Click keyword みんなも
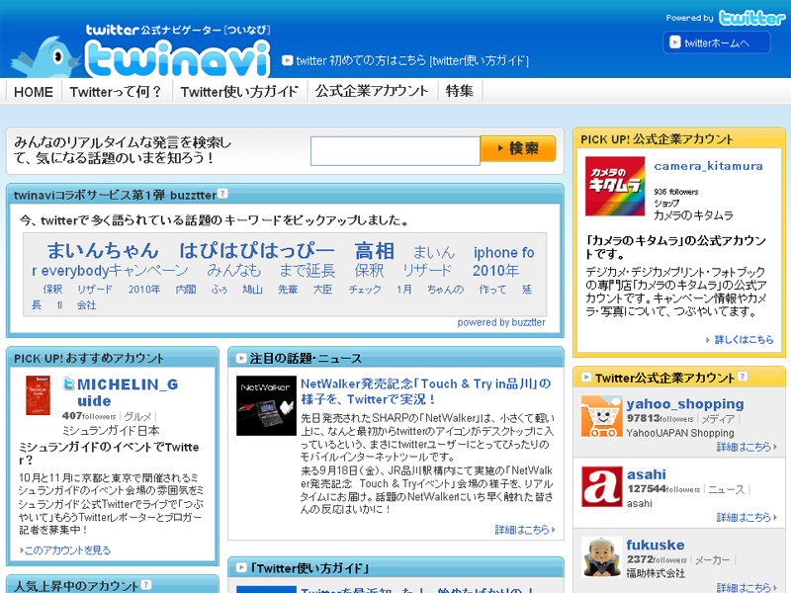Screen dimensions: 791x593 point(234,271)
